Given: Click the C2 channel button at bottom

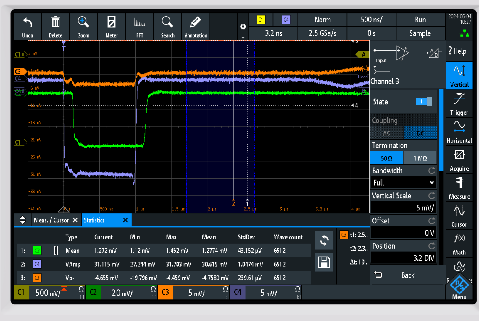Looking at the screenshot, I should [93, 292].
